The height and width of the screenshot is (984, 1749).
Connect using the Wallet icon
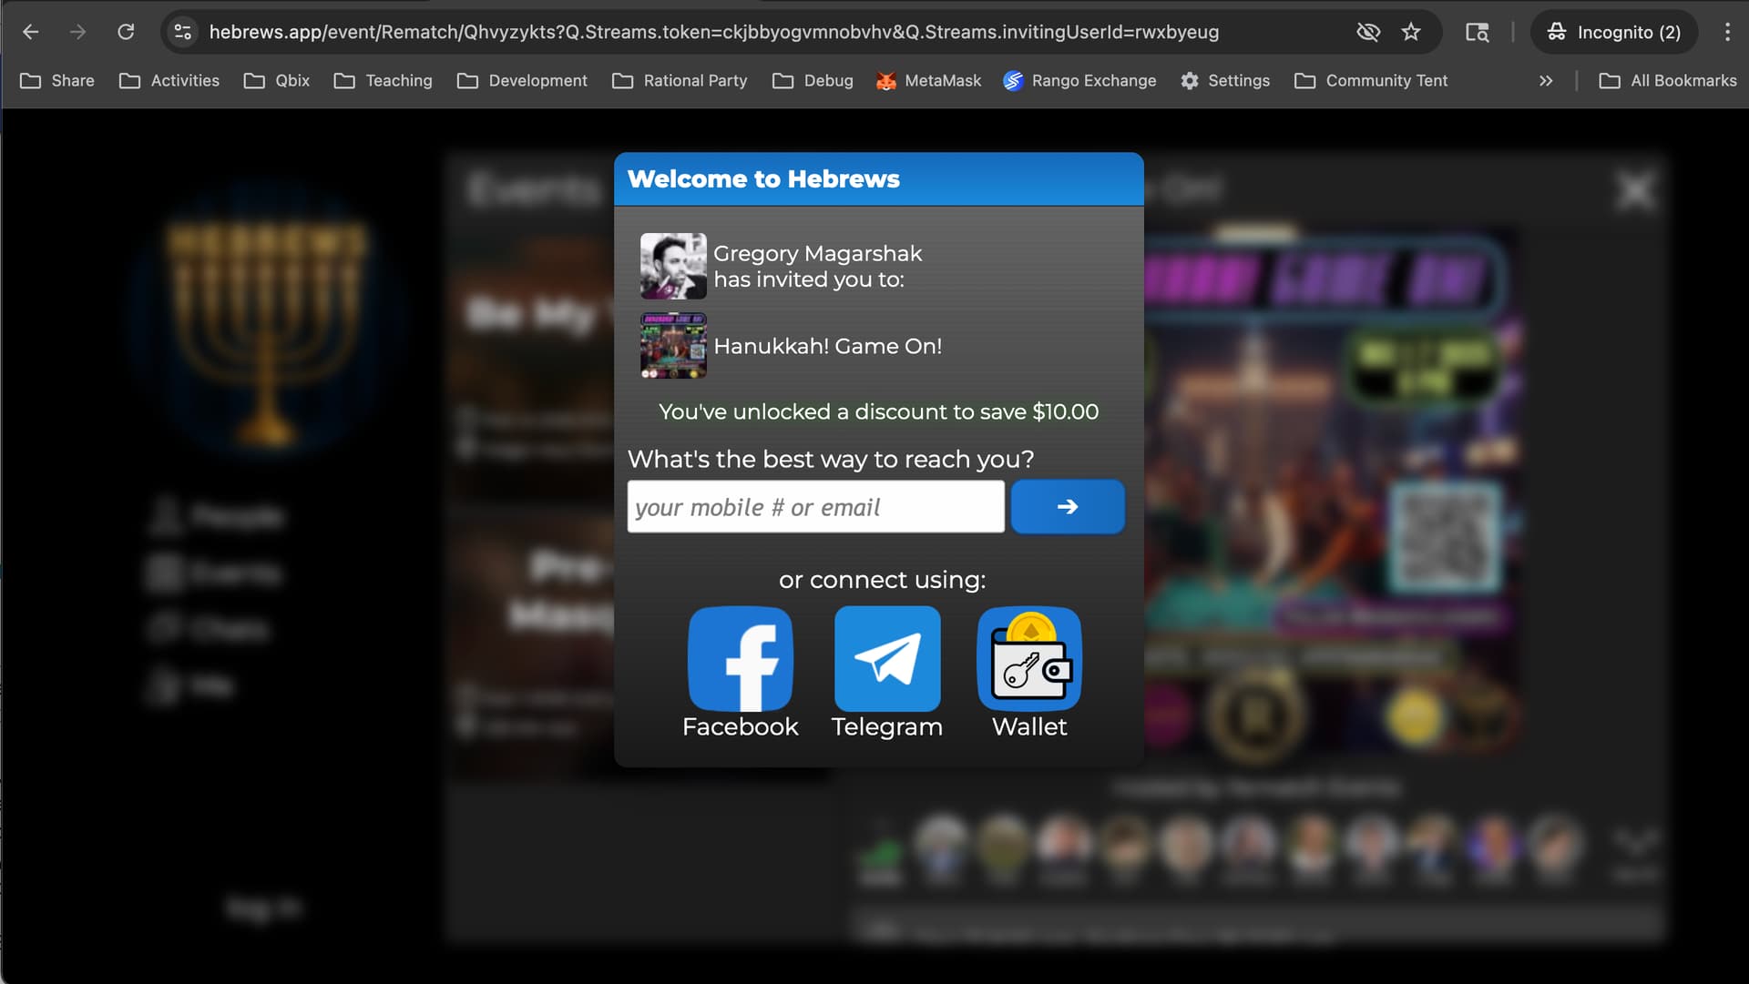pos(1029,659)
